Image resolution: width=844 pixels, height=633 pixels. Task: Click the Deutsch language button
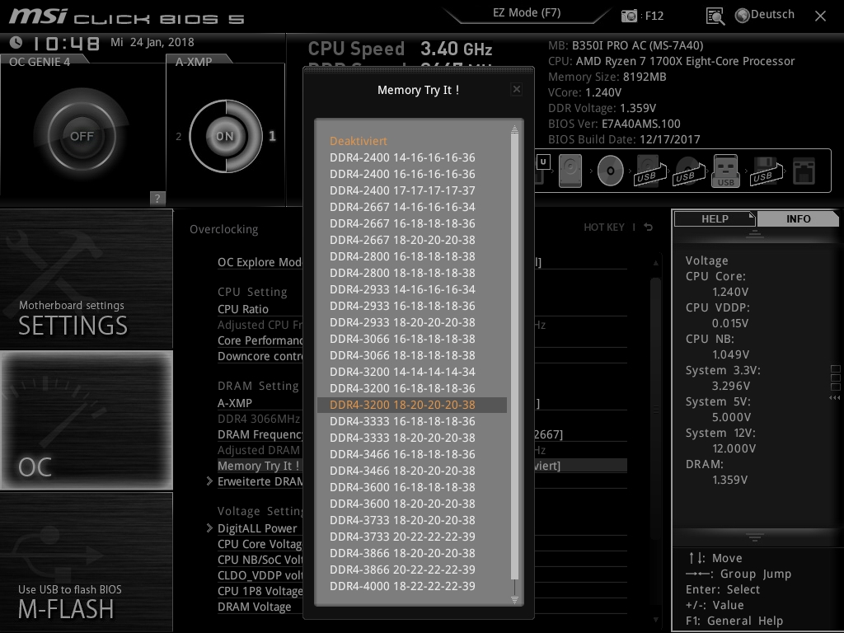tap(772, 15)
